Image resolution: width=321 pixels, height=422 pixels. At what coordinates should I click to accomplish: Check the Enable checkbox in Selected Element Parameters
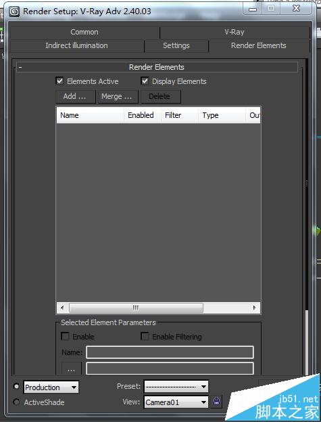click(66, 337)
